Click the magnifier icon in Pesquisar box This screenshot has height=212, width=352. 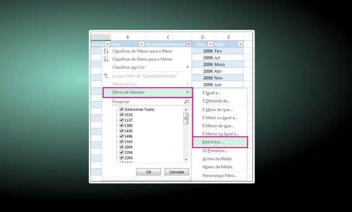tap(186, 101)
